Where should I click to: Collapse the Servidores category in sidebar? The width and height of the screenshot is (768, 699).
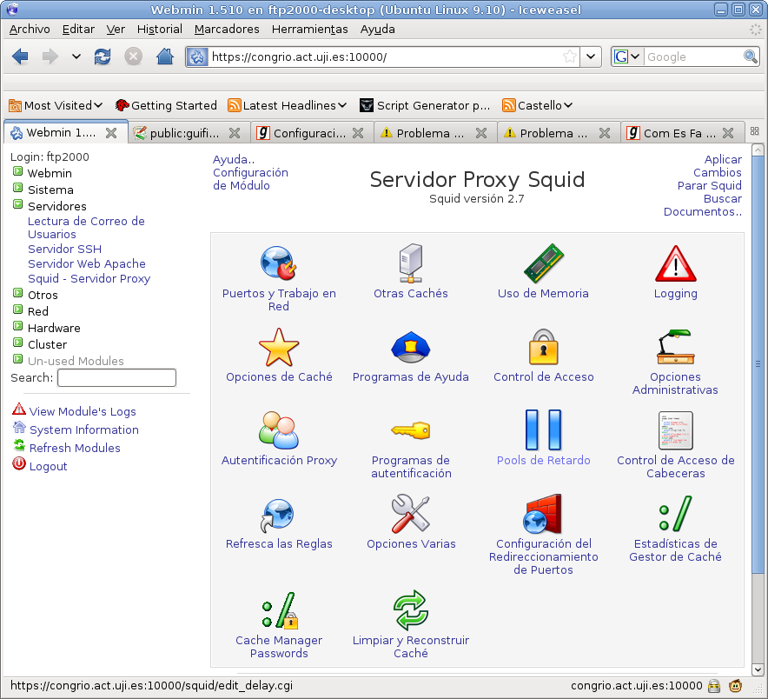click(x=17, y=206)
